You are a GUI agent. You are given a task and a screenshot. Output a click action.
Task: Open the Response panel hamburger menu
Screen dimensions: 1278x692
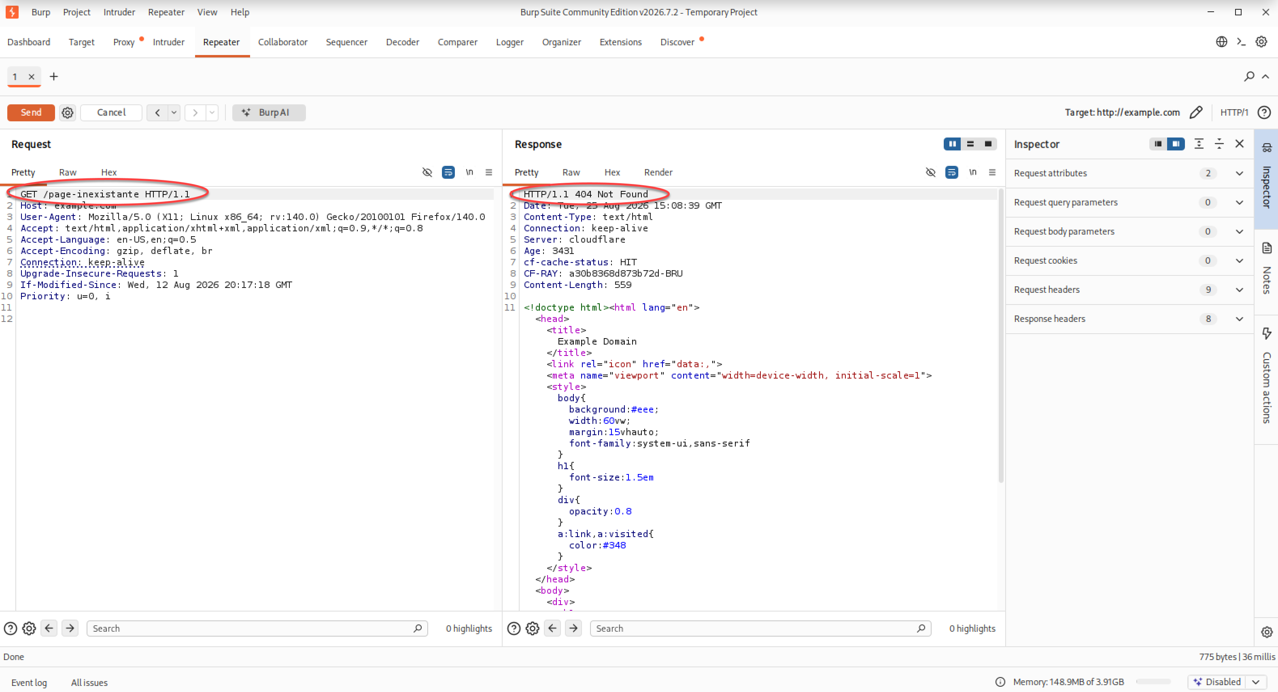point(992,172)
